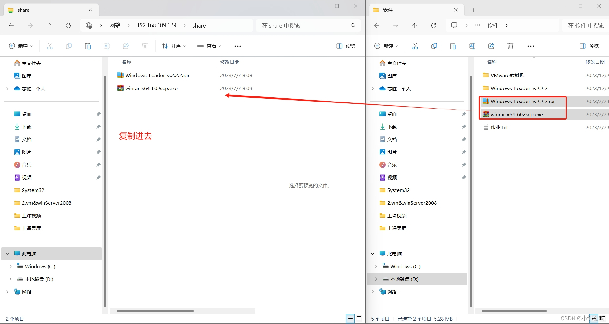Expand 网络 in the 软件 window sidebar
Image resolution: width=609 pixels, height=324 pixels.
pyautogui.click(x=373, y=292)
